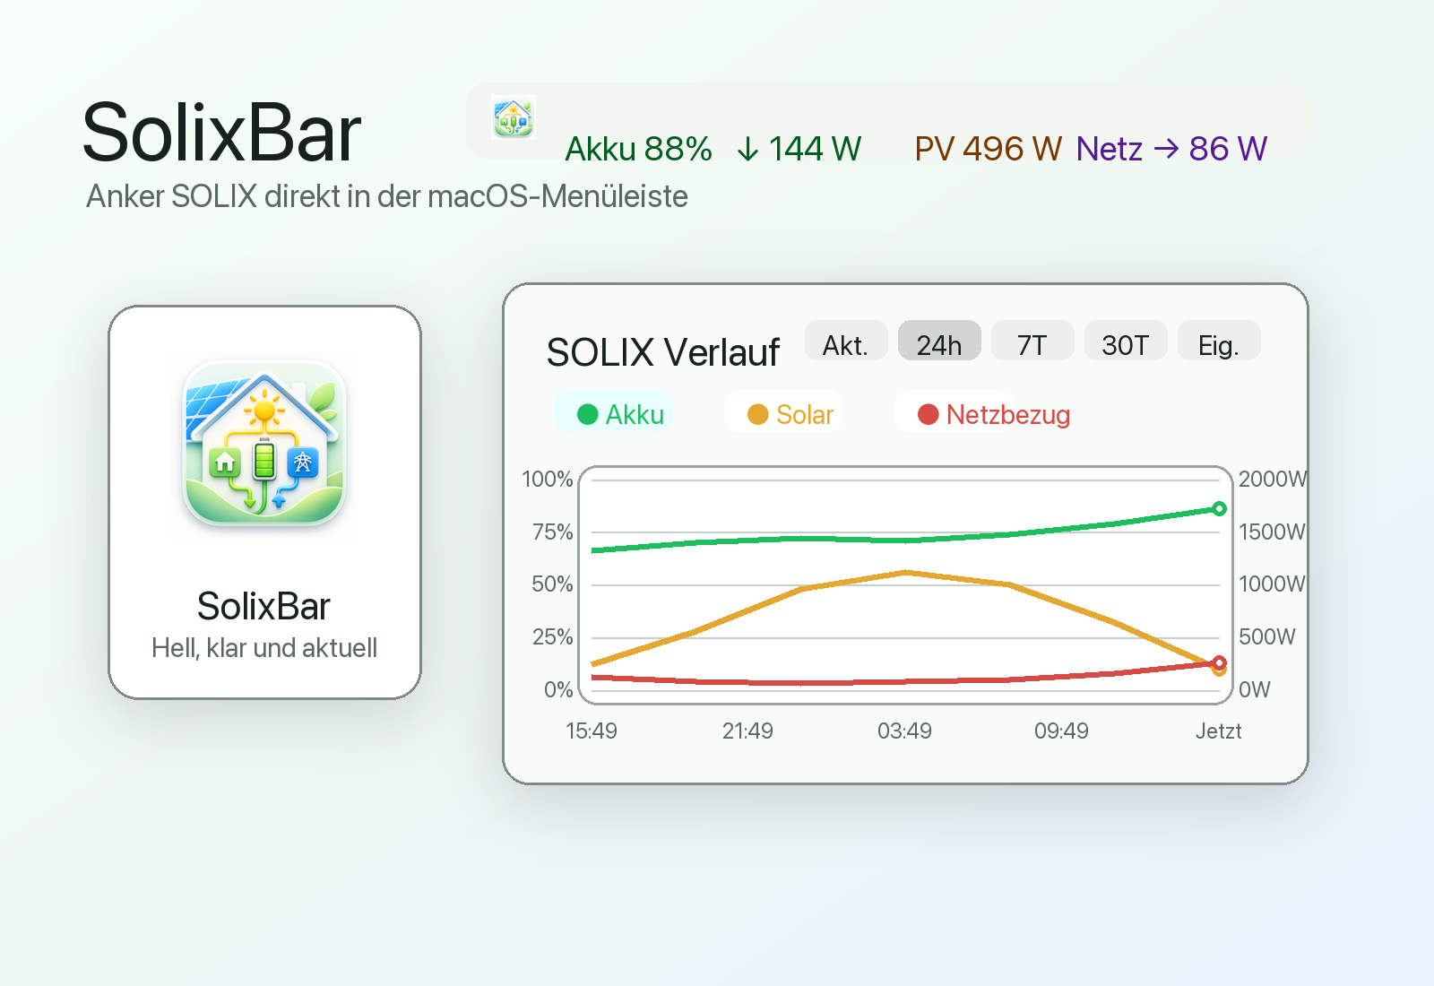Viewport: 1434px width, 986px height.
Task: Click the 03:49 time axis label
Action: pyautogui.click(x=904, y=731)
